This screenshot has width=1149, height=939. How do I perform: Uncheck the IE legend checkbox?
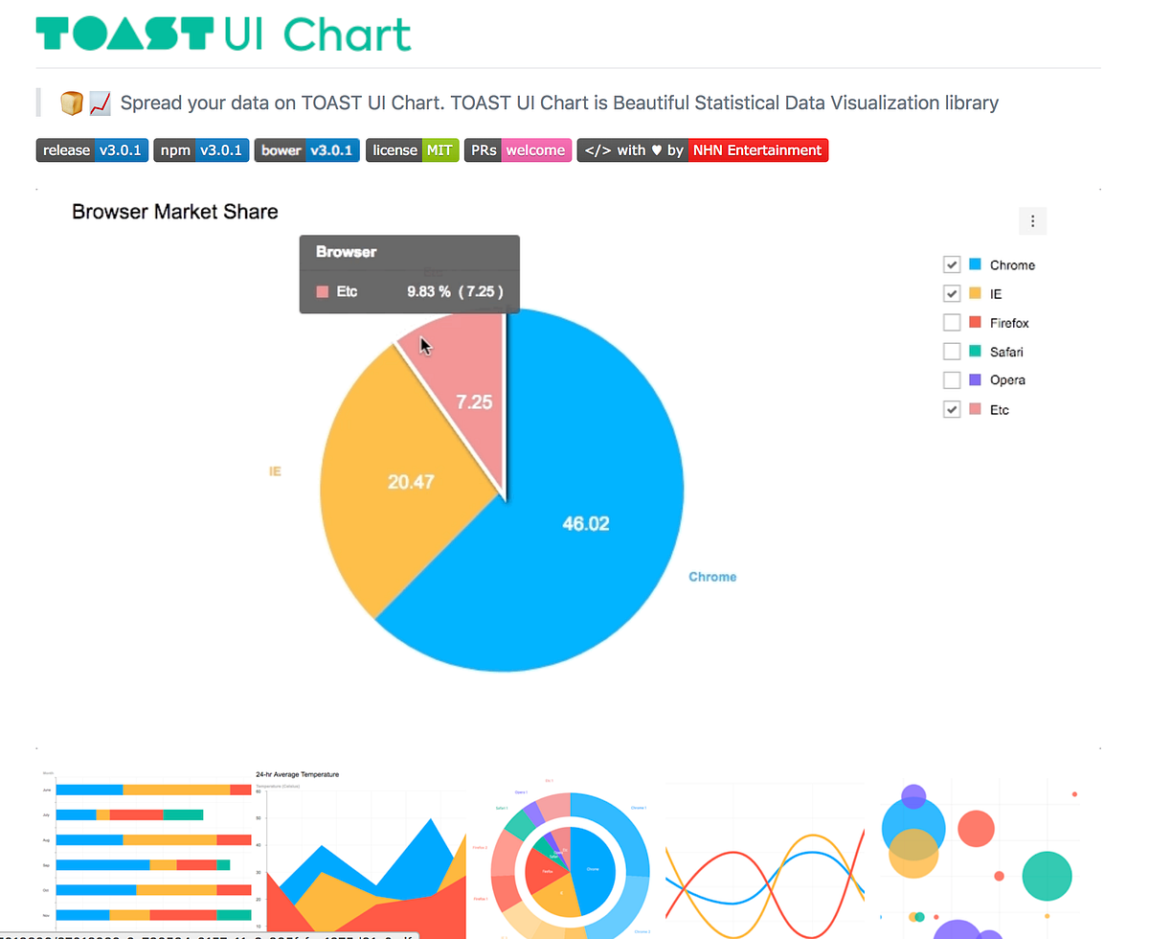click(952, 294)
